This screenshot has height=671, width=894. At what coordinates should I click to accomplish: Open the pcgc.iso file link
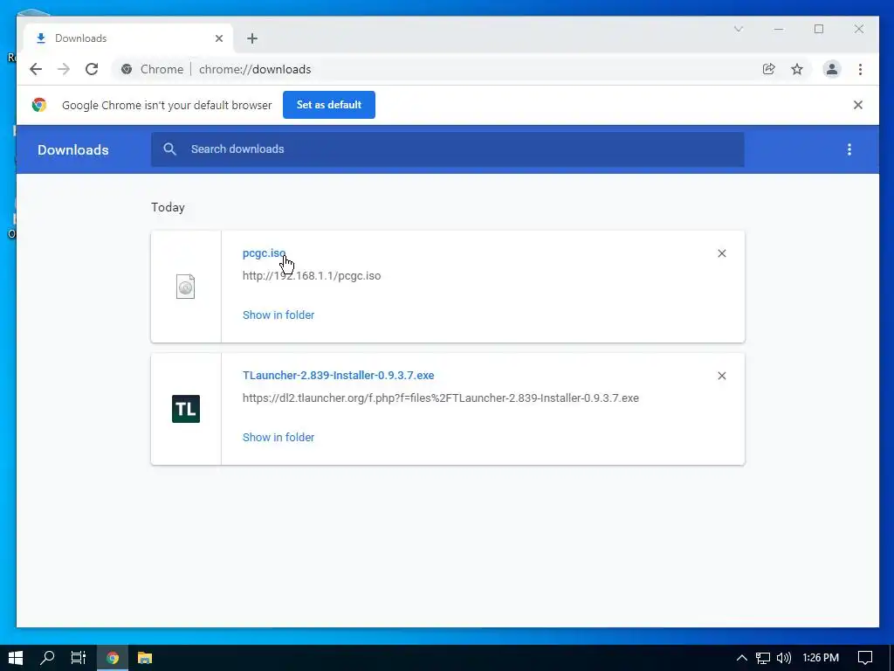[264, 253]
